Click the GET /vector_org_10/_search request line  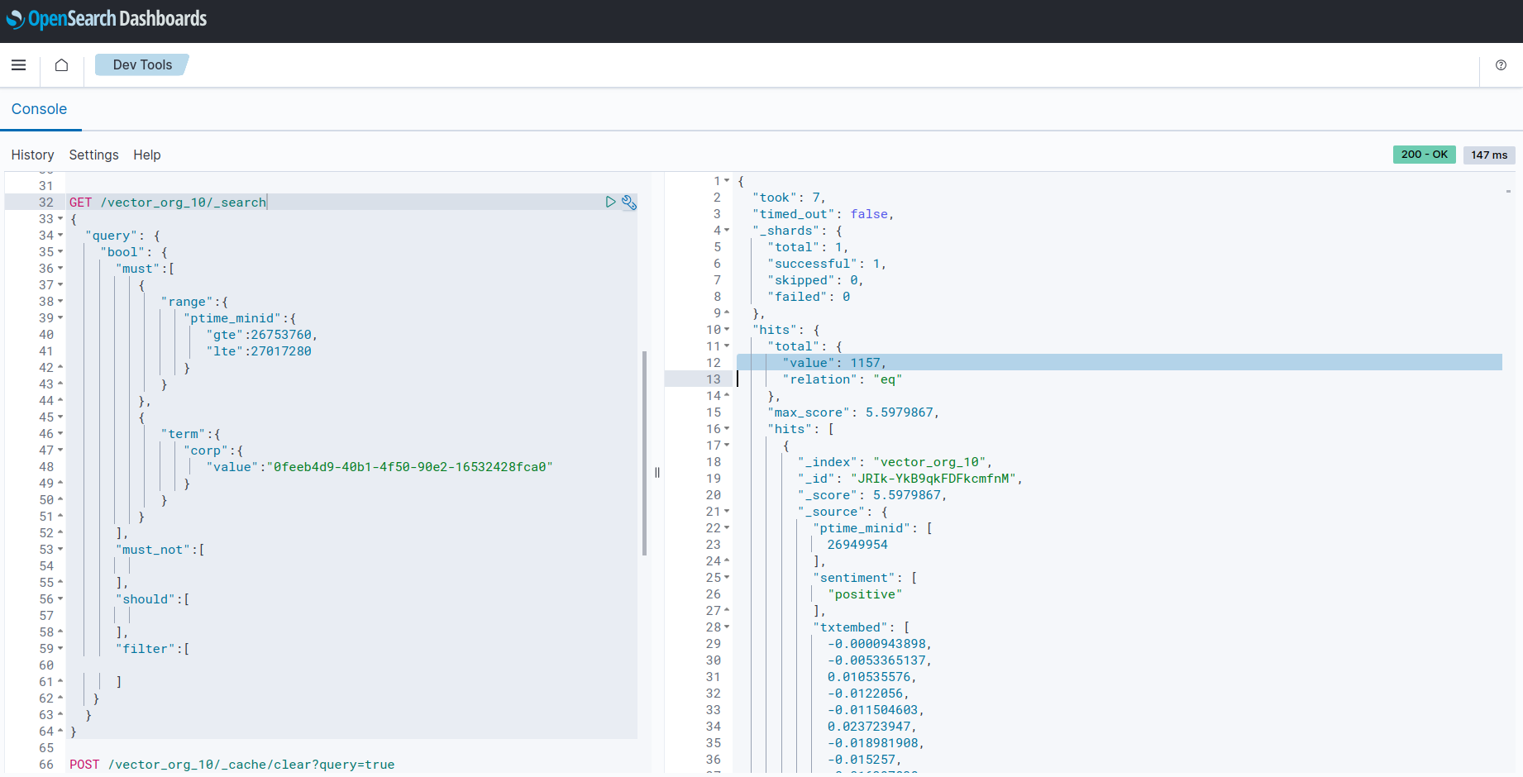tap(168, 203)
